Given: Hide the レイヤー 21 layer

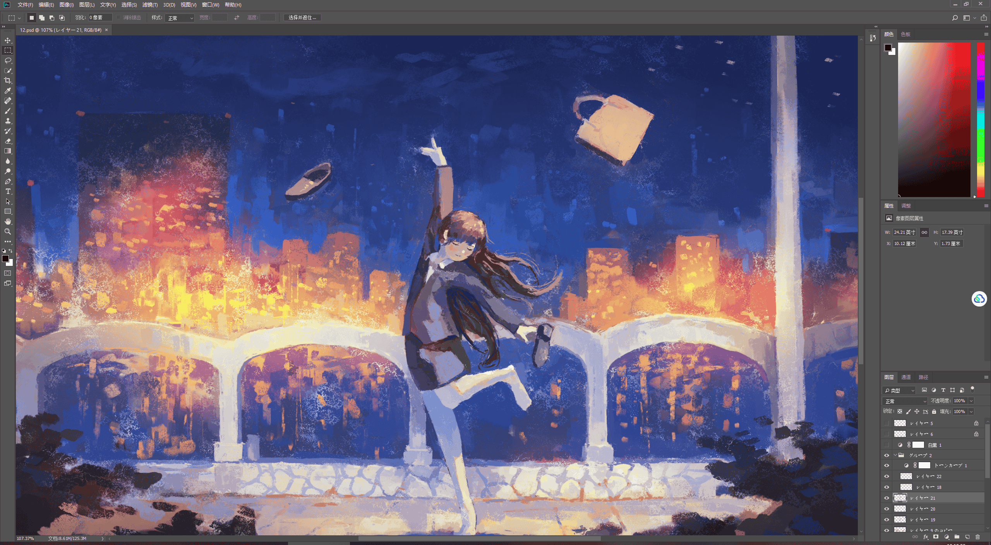Looking at the screenshot, I should [x=886, y=498].
